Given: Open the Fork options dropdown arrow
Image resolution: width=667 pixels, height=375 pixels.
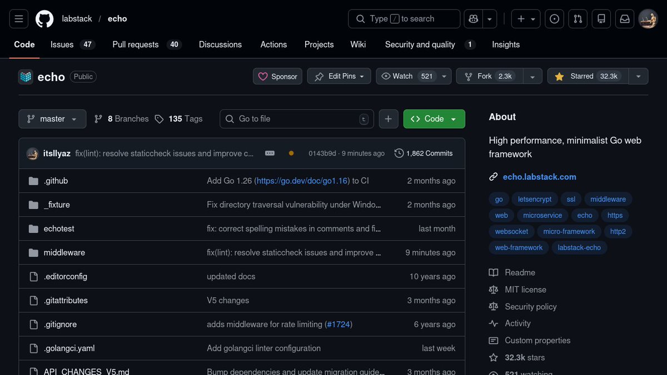Looking at the screenshot, I should [x=533, y=76].
